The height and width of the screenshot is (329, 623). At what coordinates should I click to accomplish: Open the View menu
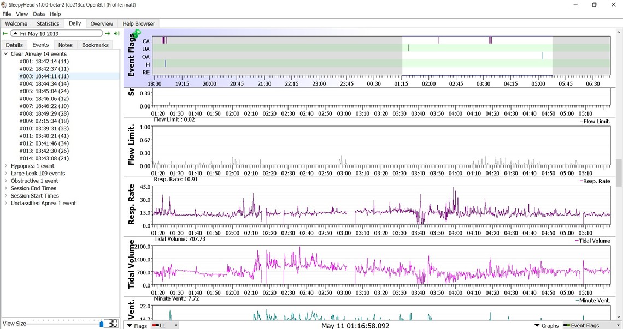(x=22, y=14)
